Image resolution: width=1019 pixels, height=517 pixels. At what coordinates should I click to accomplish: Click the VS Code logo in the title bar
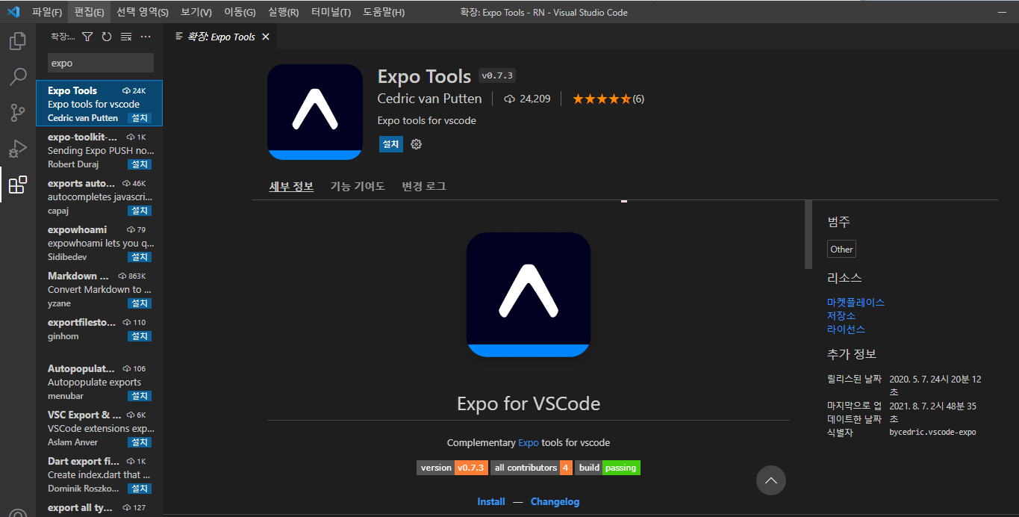coord(13,12)
